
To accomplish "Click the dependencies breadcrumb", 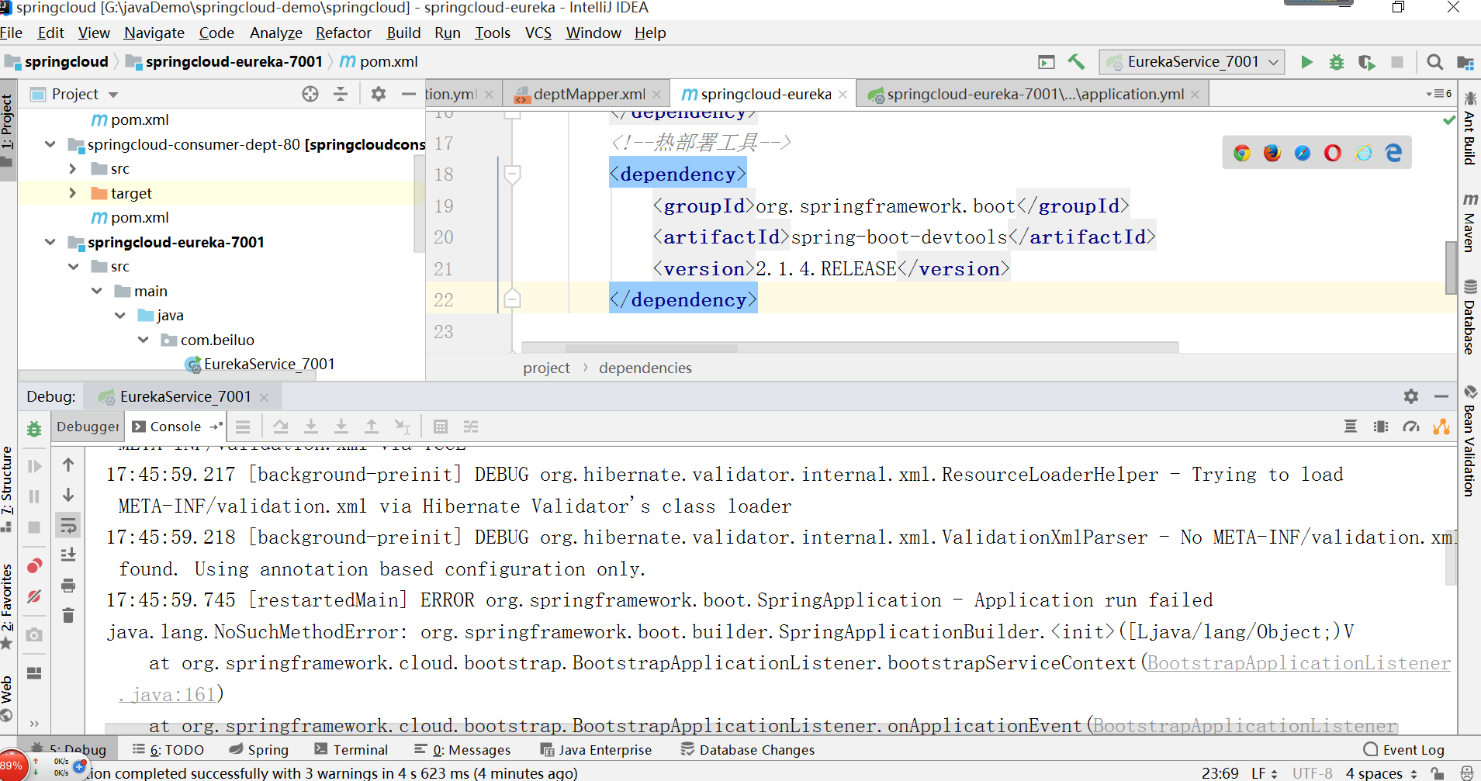I will tap(645, 368).
